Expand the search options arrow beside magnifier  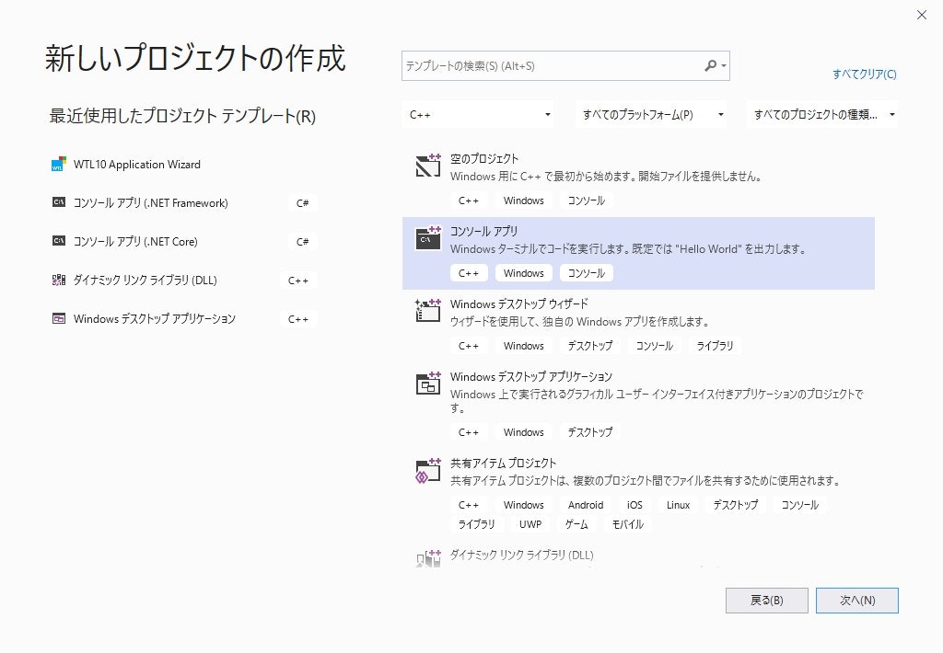pyautogui.click(x=724, y=65)
